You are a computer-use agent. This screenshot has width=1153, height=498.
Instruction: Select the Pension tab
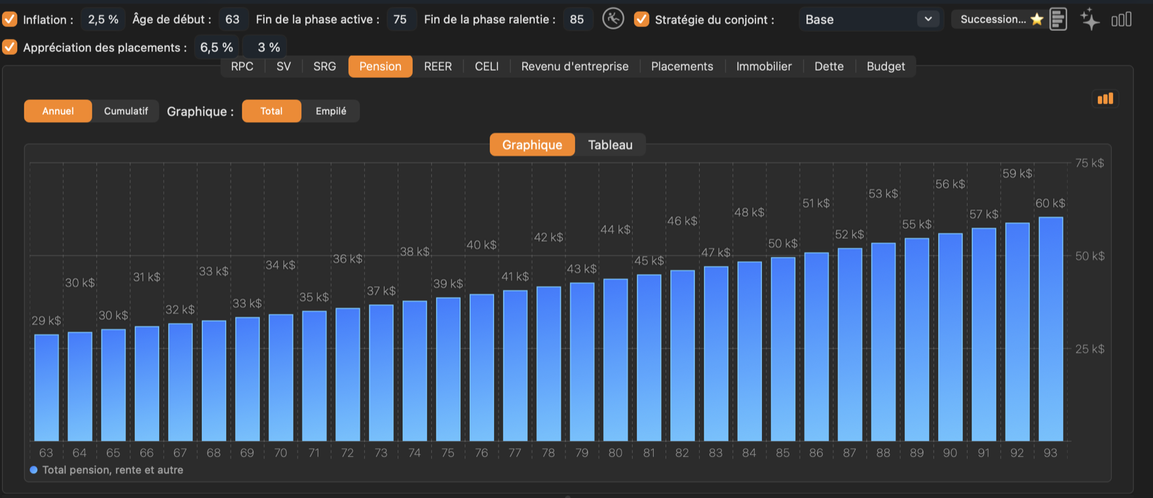380,66
